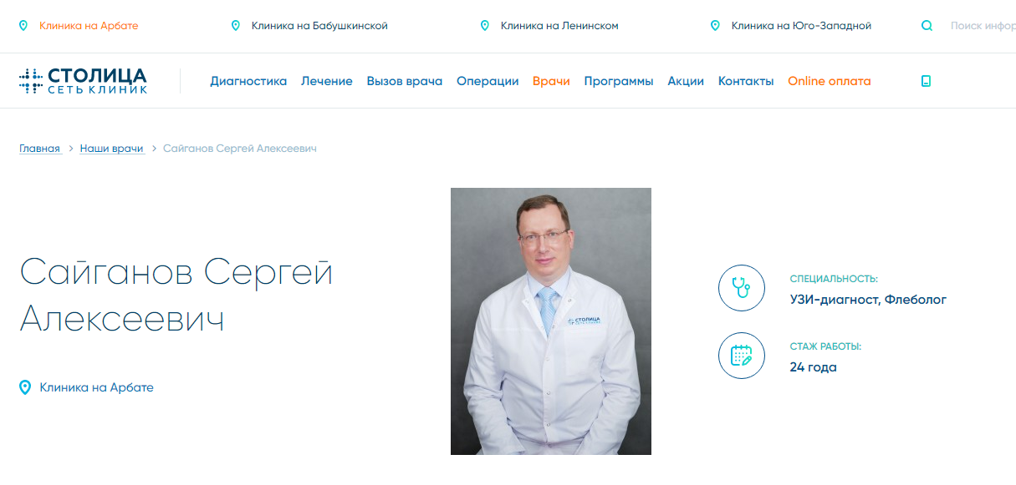This screenshot has height=485, width=1016.
Task: Click the Столица clinic network logo
Action: tap(83, 81)
